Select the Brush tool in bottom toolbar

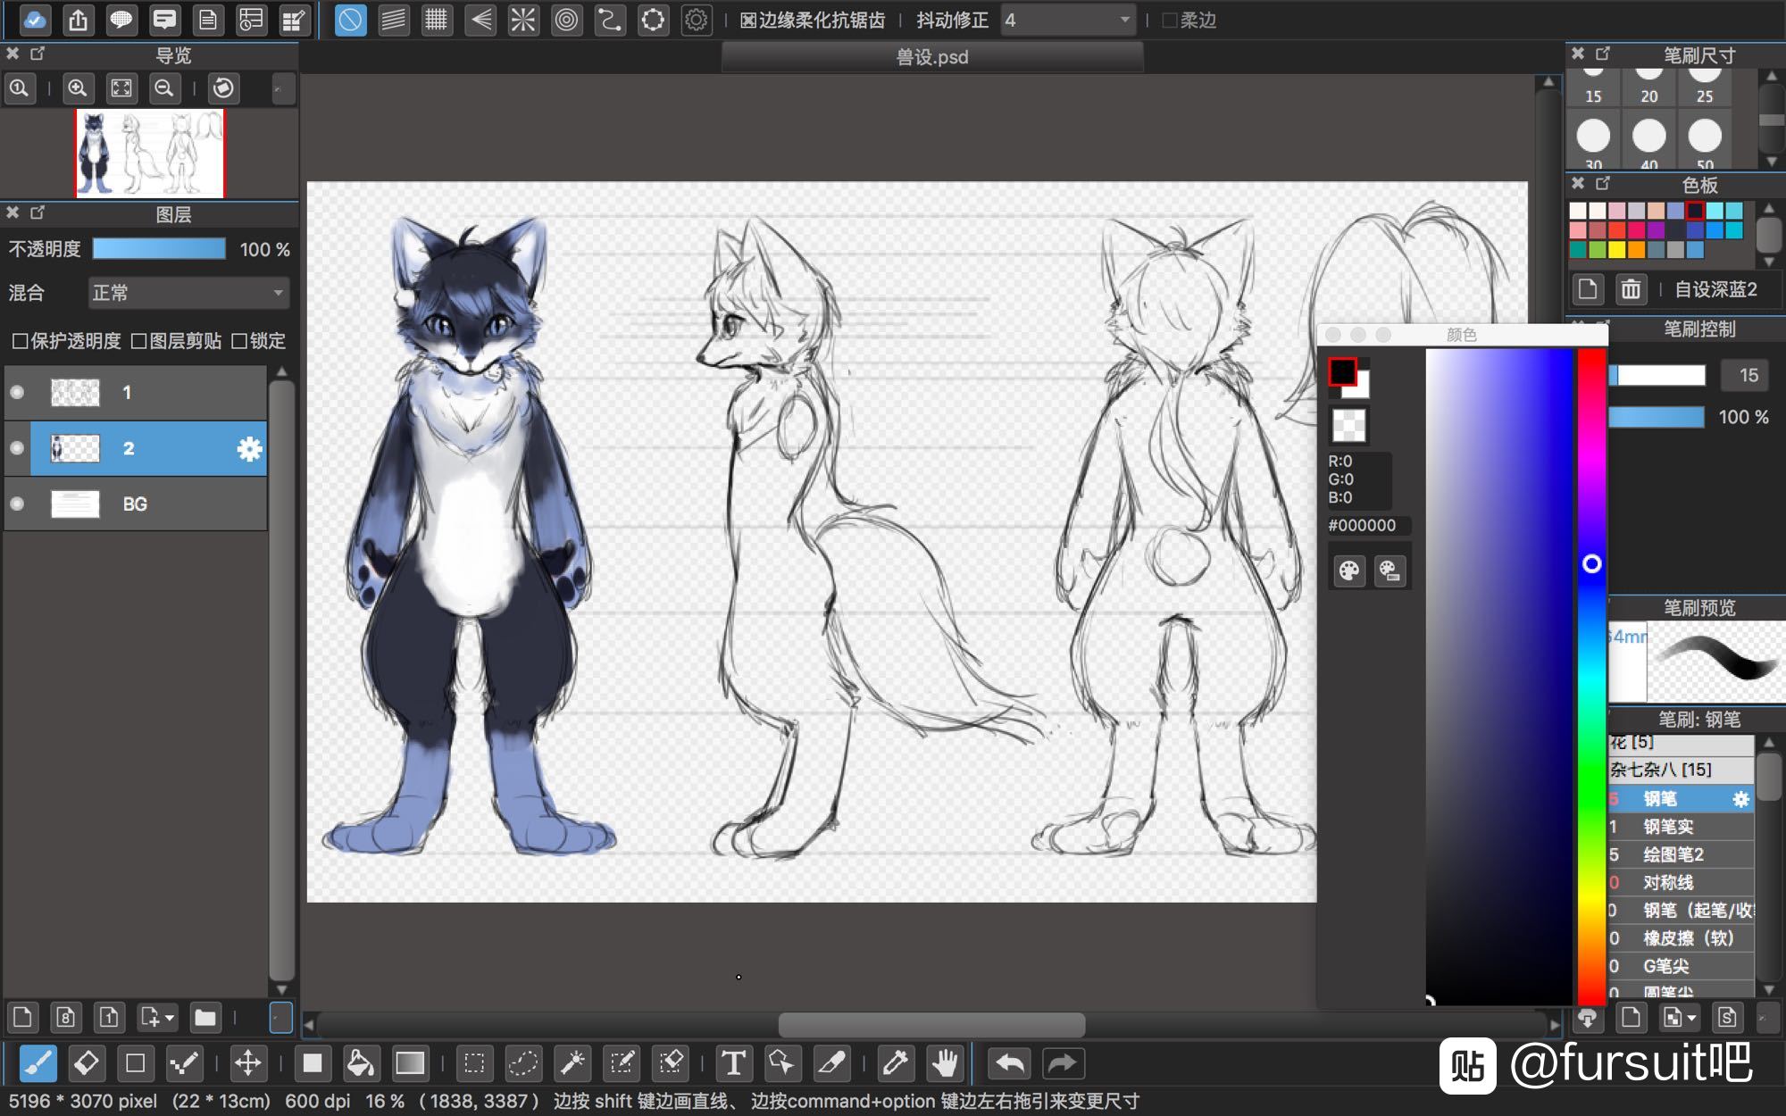point(38,1062)
